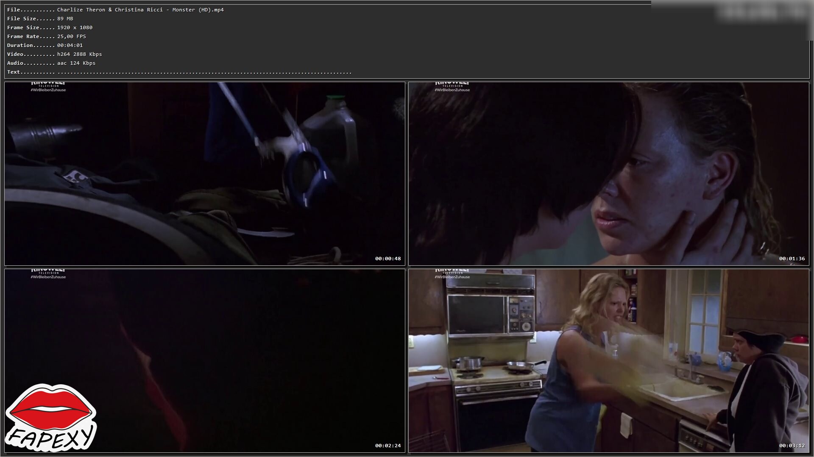The height and width of the screenshot is (457, 814).
Task: Click the Duration value 00:04:01
Action: [70, 45]
